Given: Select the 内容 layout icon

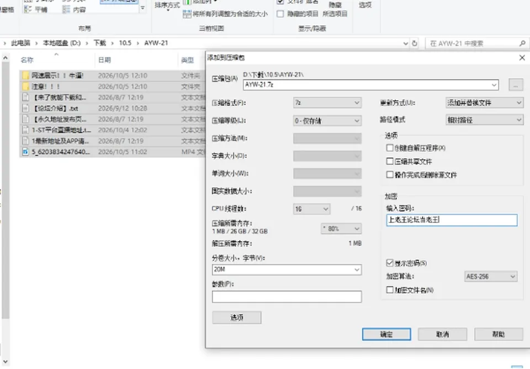Looking at the screenshot, I should click(x=66, y=9).
